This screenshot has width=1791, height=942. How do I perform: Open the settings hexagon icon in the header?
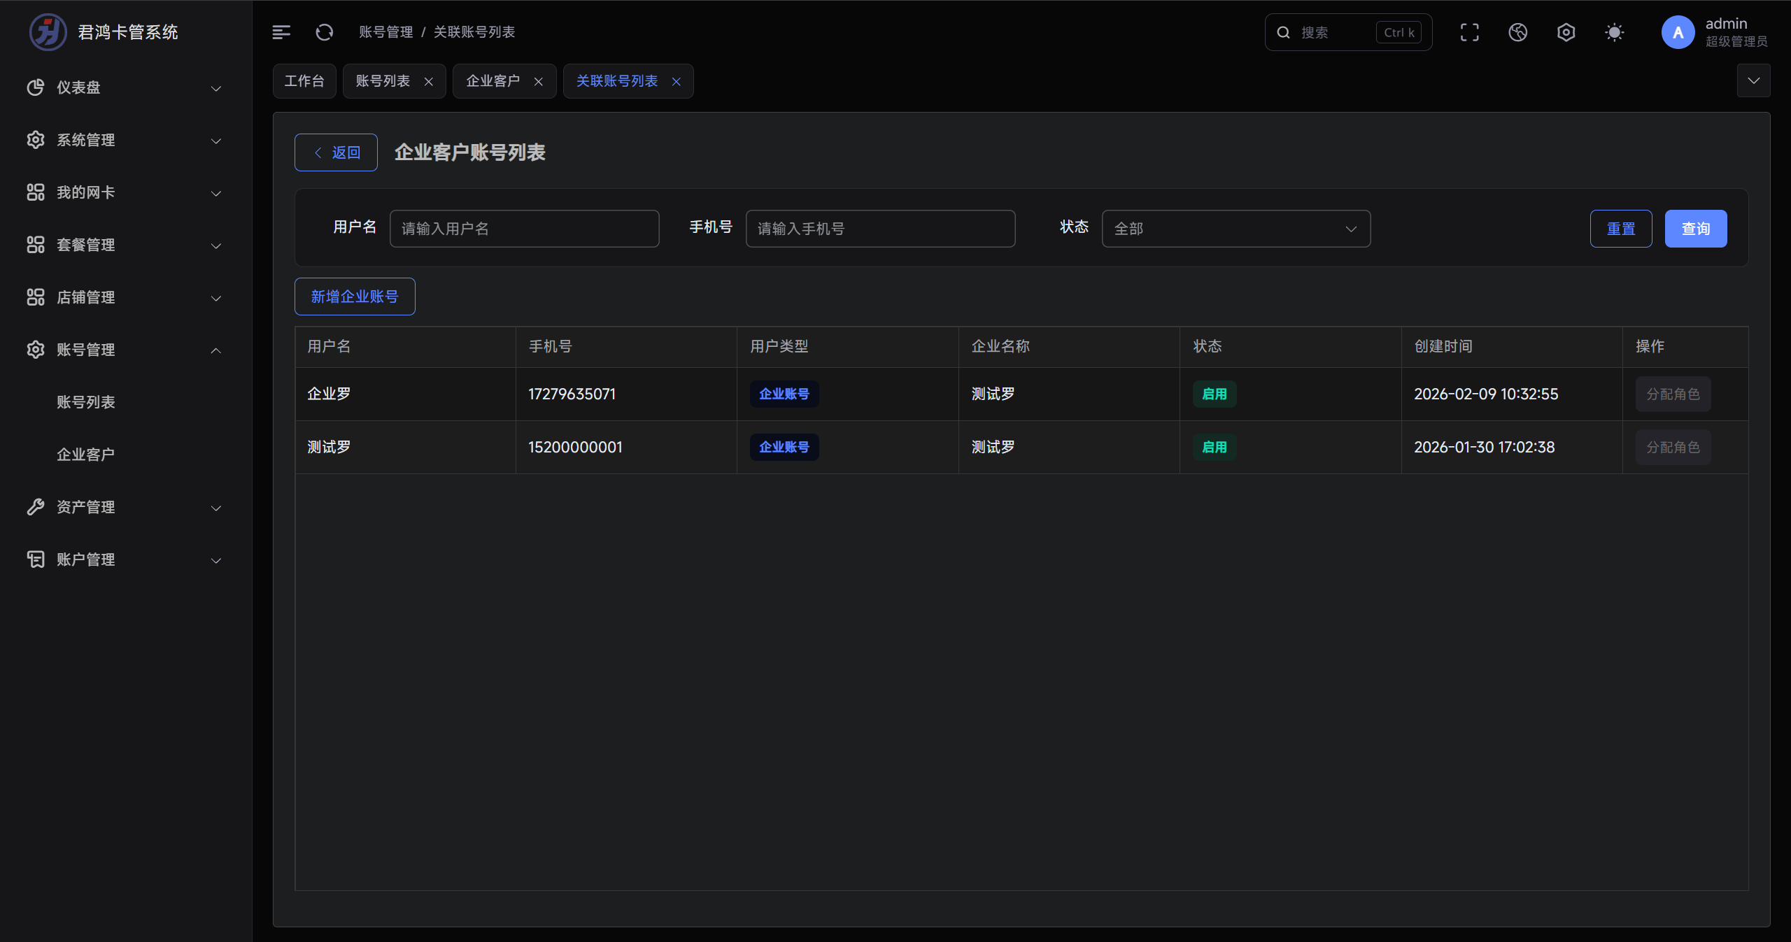pyautogui.click(x=1566, y=32)
